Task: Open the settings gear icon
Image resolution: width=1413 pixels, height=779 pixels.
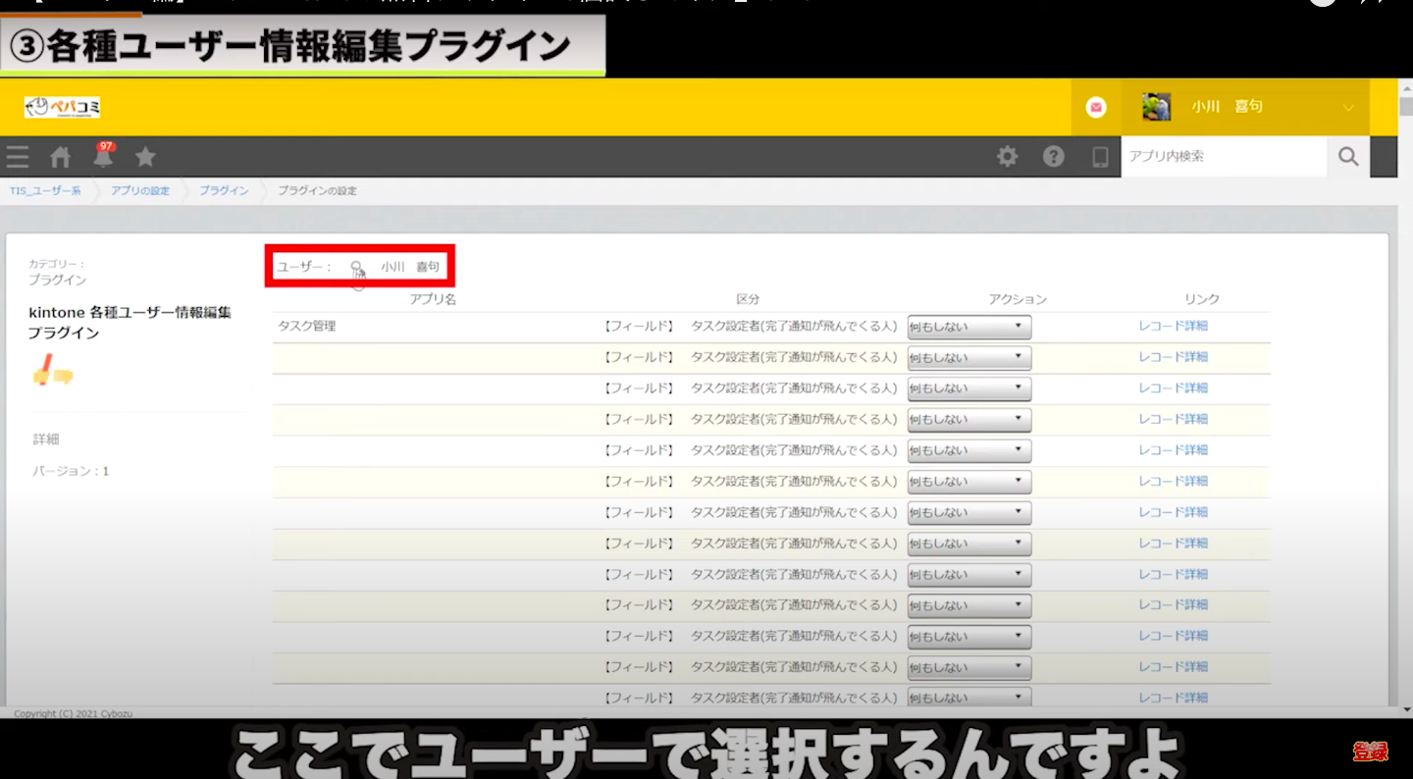Action: 1007,157
